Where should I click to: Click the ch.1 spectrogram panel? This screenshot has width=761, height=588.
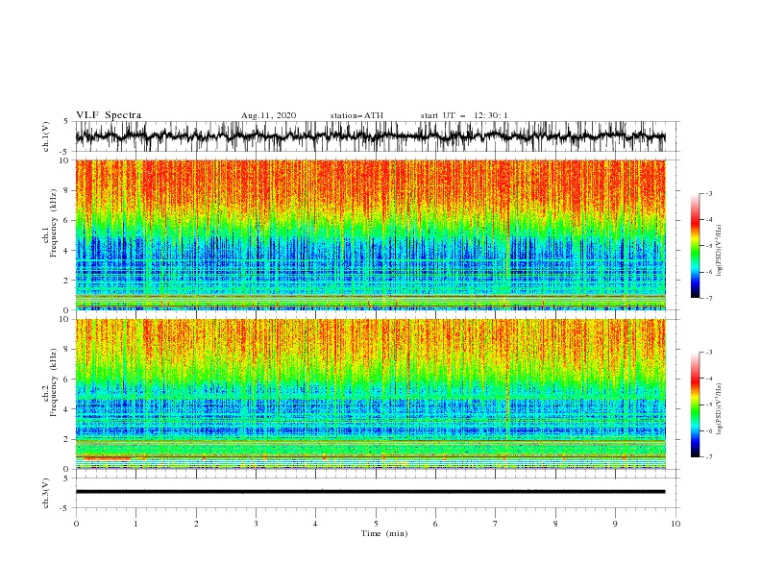pyautogui.click(x=370, y=234)
